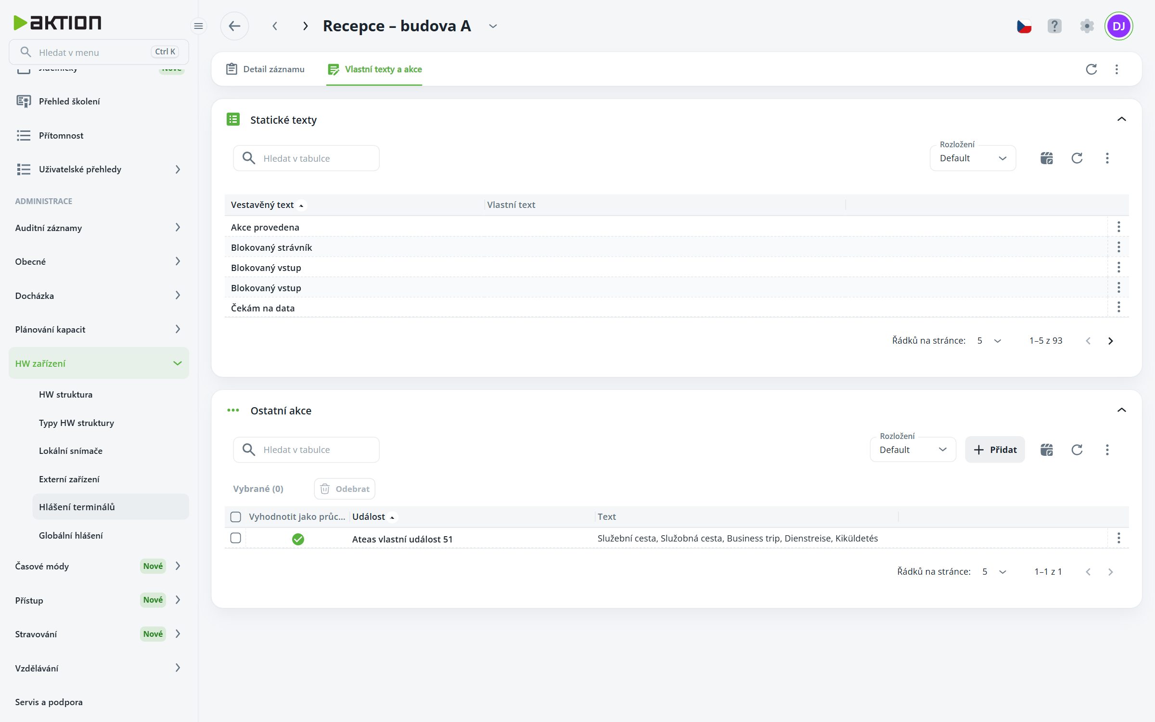1155x722 pixels.
Task: Open the help question mark icon
Action: 1054,26
